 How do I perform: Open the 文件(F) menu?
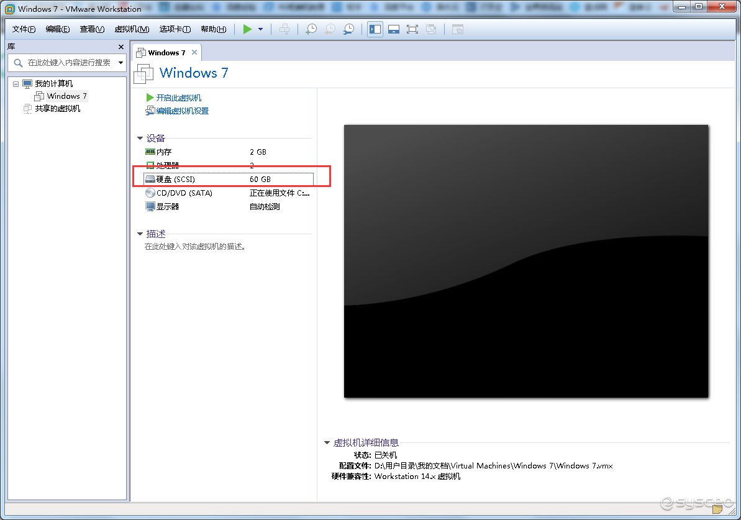tap(24, 29)
